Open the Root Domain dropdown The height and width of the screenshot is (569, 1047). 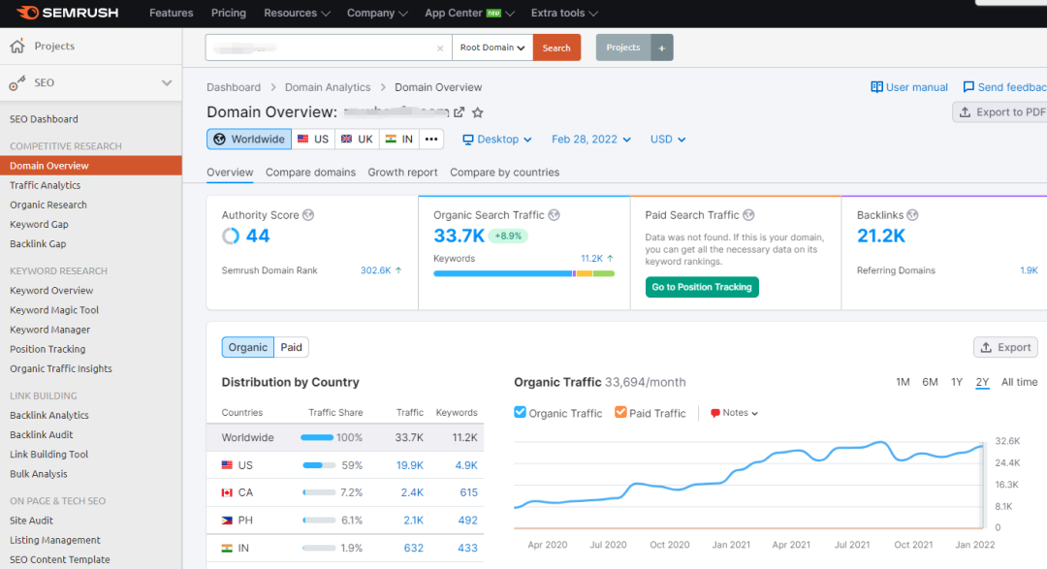click(x=492, y=47)
